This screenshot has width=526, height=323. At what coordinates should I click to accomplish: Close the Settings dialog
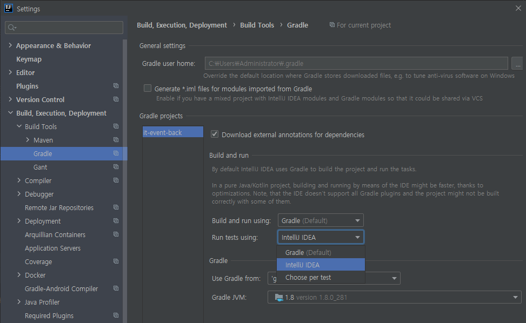[x=518, y=9]
